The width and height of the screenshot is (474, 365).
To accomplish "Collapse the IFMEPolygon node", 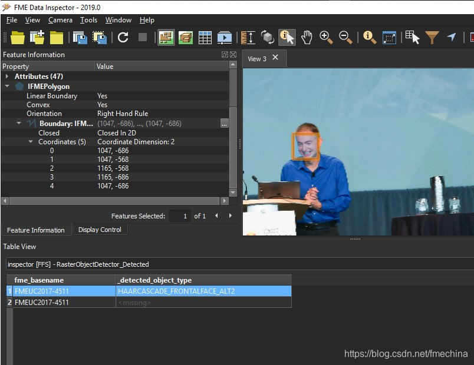I will [7, 87].
